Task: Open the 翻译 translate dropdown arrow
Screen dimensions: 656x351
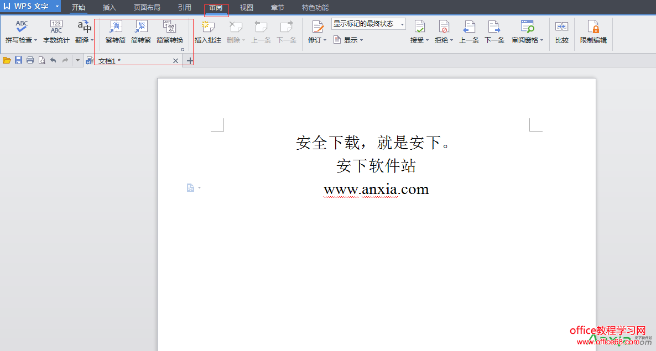Action: click(92, 40)
